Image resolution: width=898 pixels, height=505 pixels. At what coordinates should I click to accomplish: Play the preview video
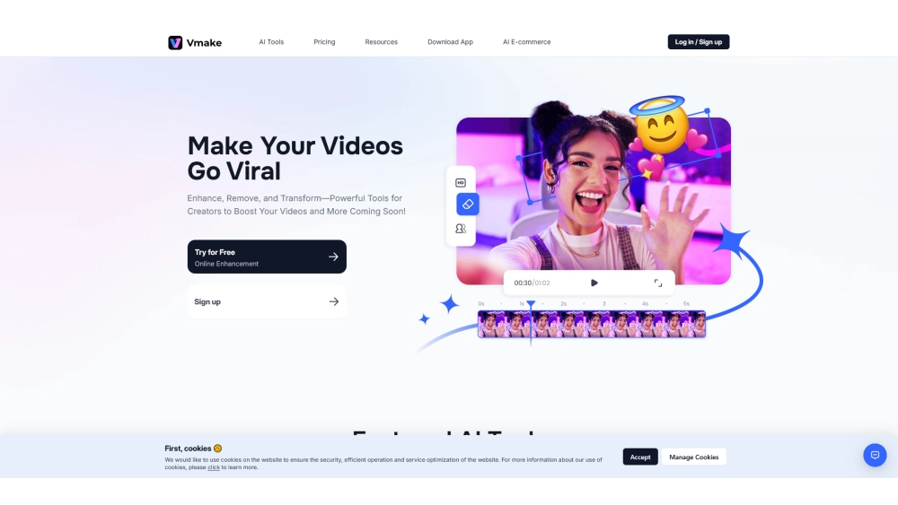tap(594, 283)
